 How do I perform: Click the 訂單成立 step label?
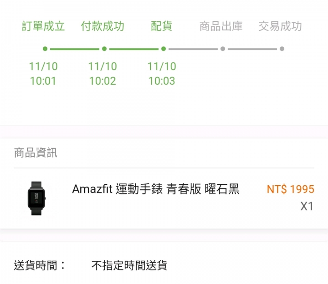[x=43, y=26]
